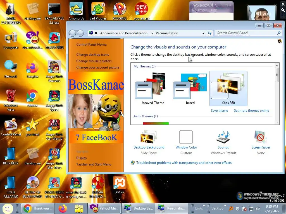Click Control Panel Home in sidebar
286x214 pixels.
[x=91, y=45]
